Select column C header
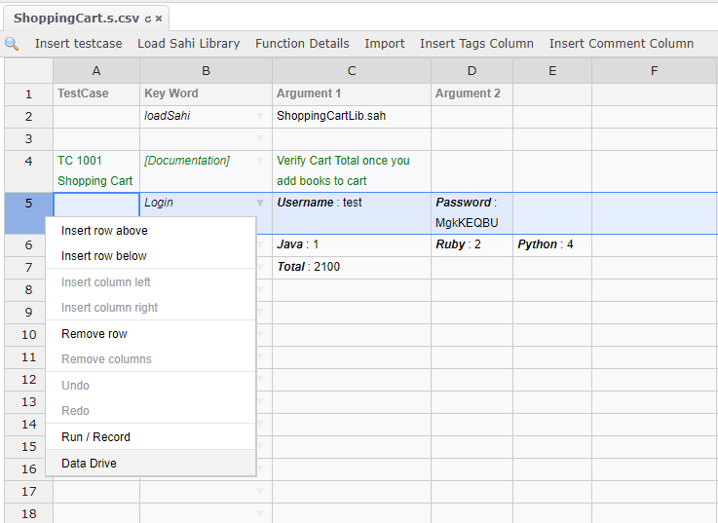Viewport: 718px width, 523px height. 352,70
